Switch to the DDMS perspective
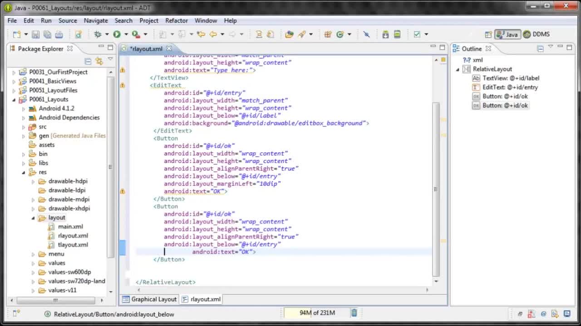Image resolution: width=581 pixels, height=326 pixels. 537,34
